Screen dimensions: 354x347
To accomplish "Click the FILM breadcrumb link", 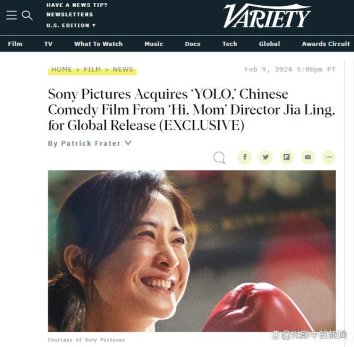I will point(92,69).
